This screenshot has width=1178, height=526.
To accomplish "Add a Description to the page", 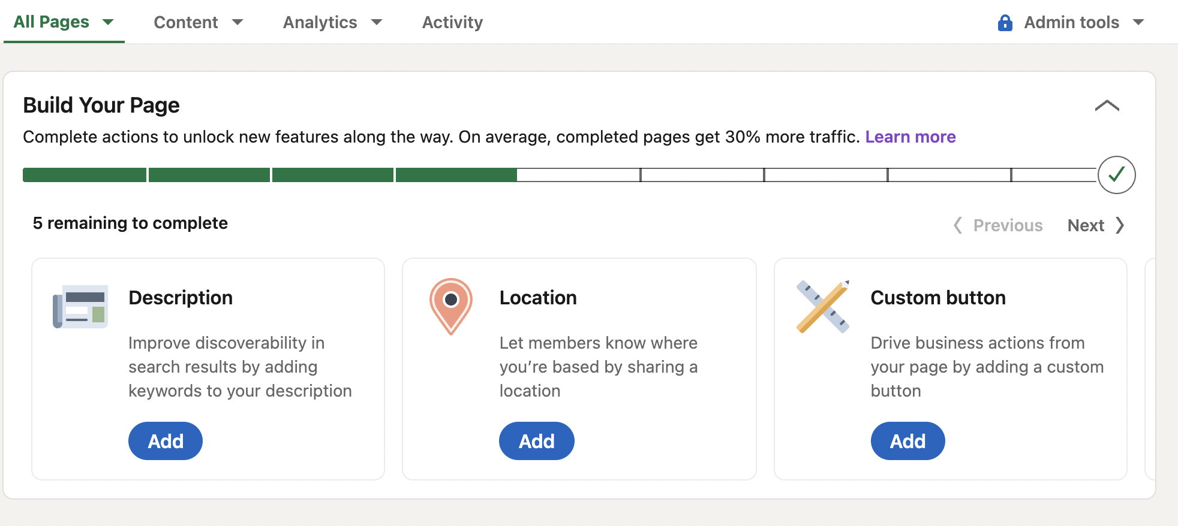I will tap(166, 441).
